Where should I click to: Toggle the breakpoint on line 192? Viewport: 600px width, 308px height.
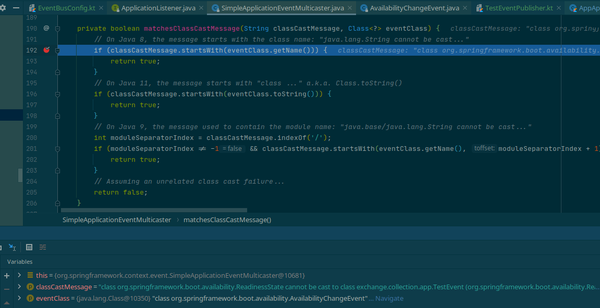point(46,49)
